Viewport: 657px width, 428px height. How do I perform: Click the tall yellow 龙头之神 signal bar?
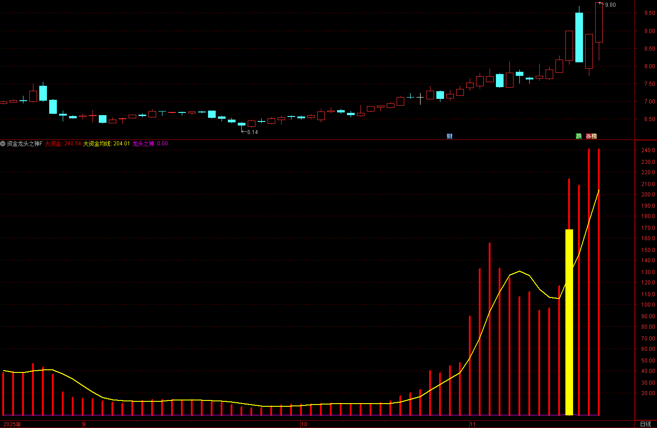click(x=569, y=322)
